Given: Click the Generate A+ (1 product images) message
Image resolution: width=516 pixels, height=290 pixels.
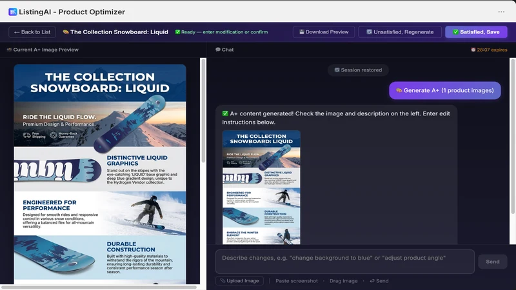Looking at the screenshot, I should (x=445, y=90).
